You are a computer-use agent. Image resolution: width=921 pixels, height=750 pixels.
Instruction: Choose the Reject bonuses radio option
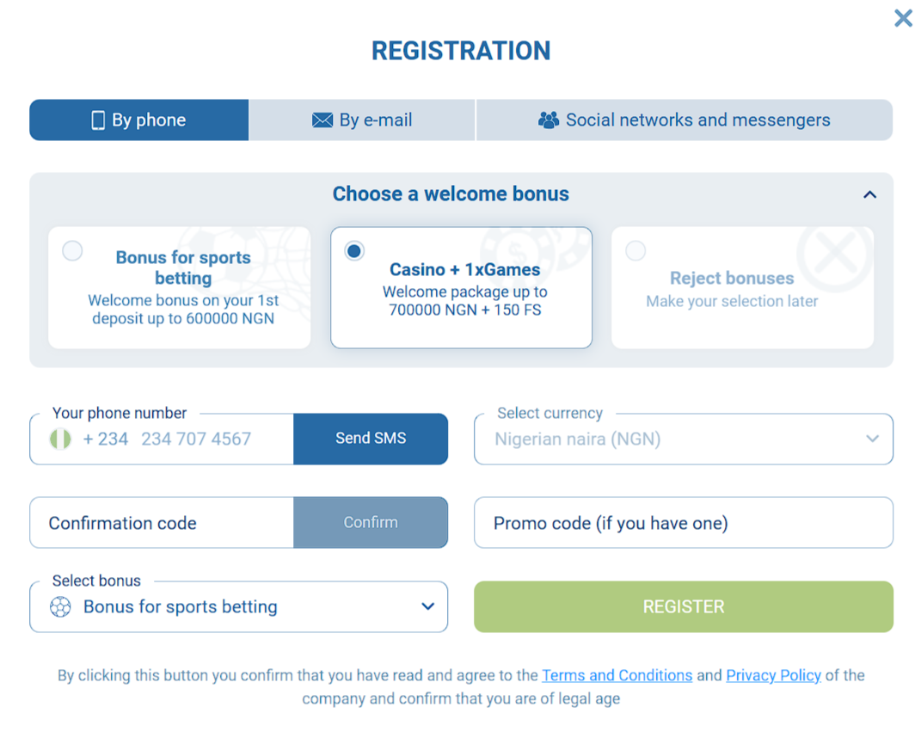635,251
